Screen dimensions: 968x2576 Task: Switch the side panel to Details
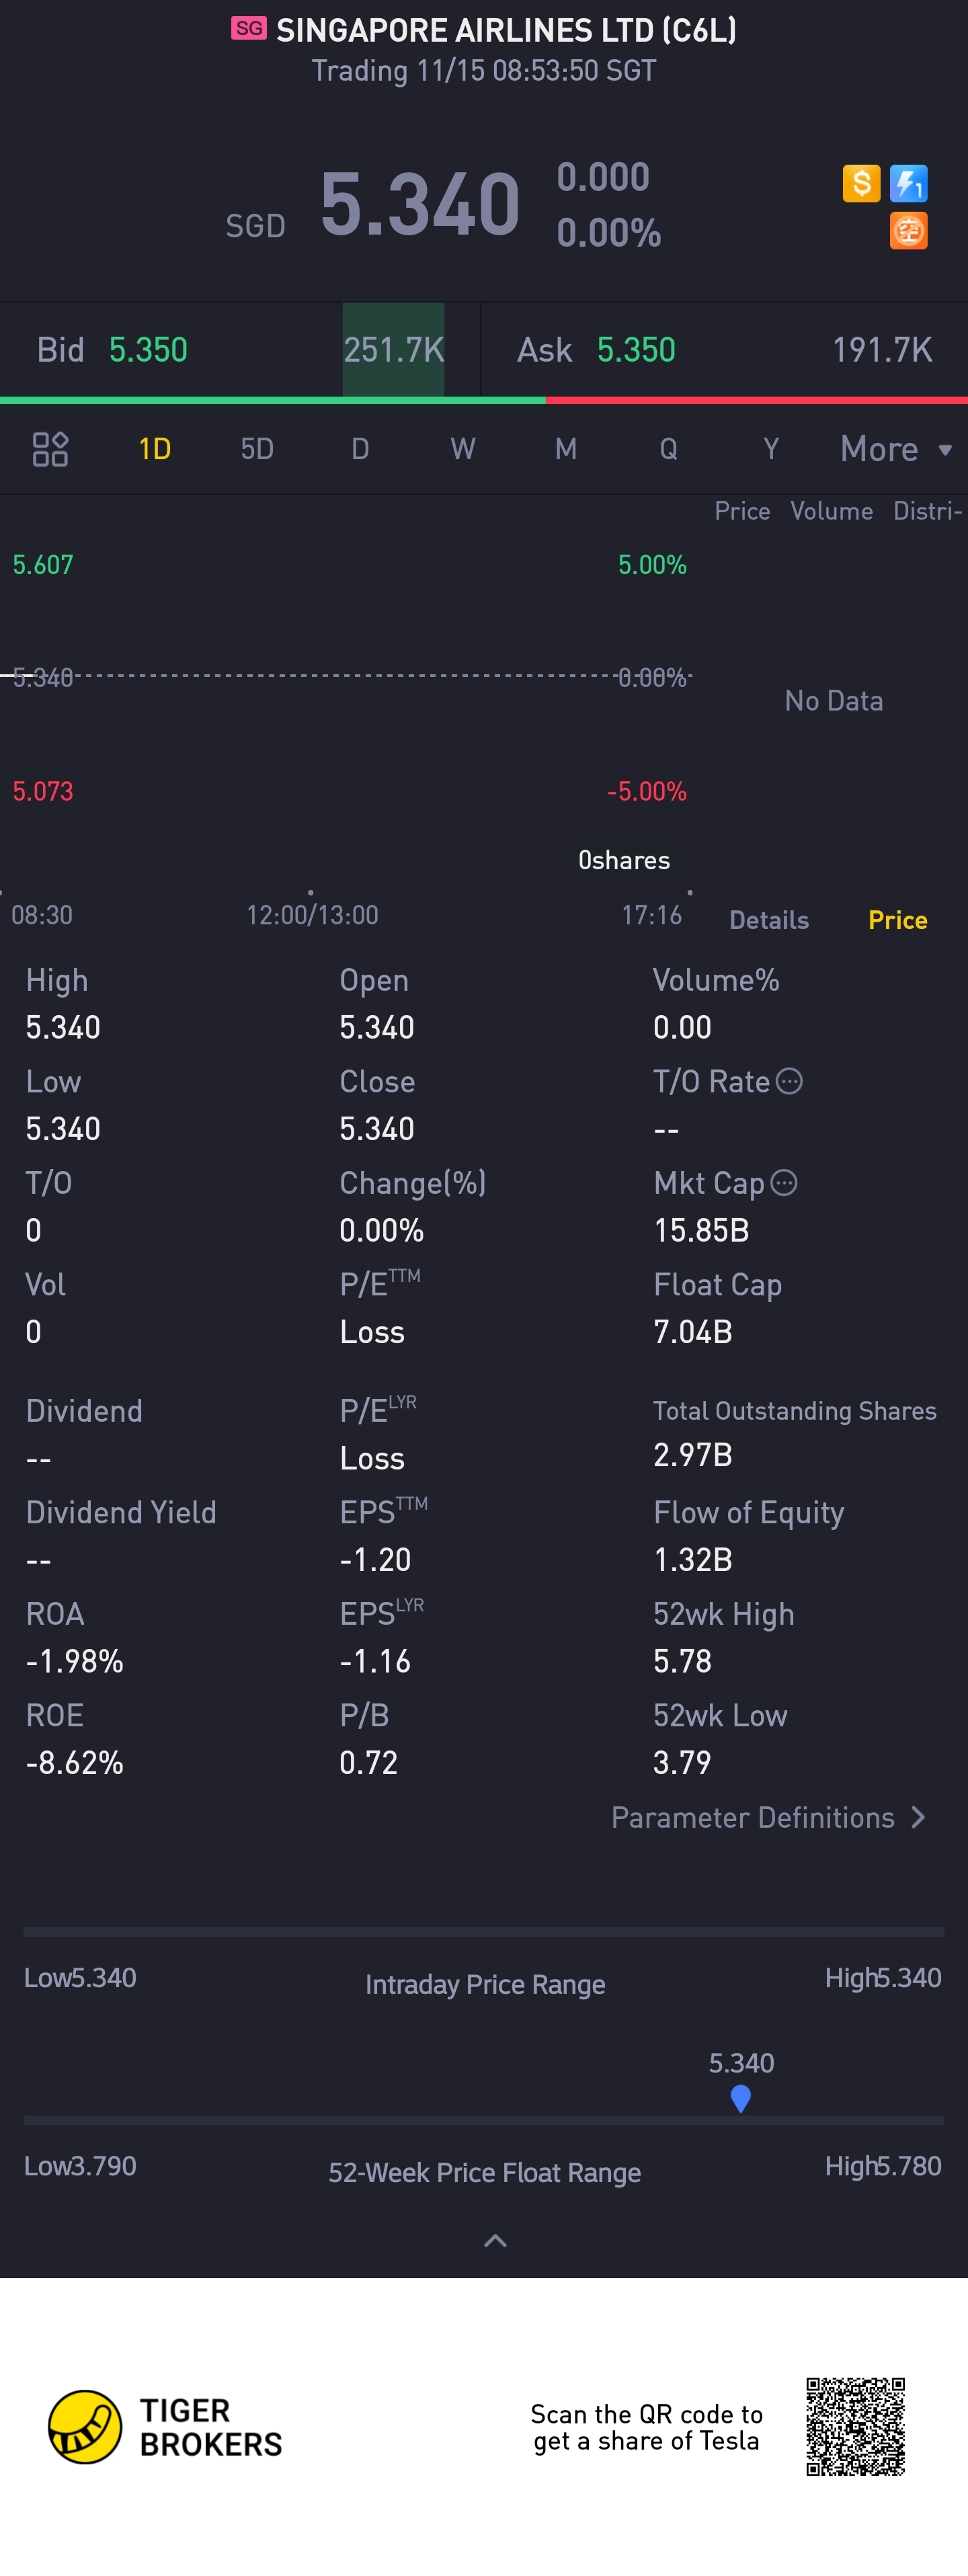tap(768, 920)
